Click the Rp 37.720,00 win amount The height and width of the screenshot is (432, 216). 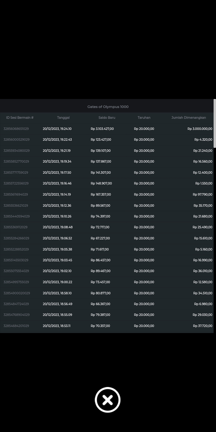202,326
